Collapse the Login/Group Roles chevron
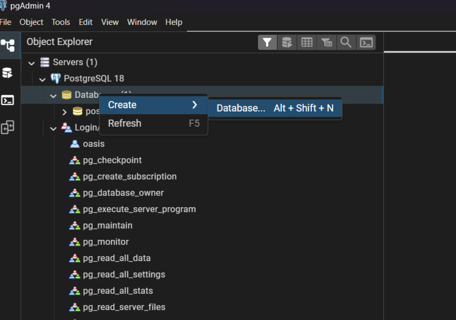The width and height of the screenshot is (456, 320). pyautogui.click(x=54, y=128)
